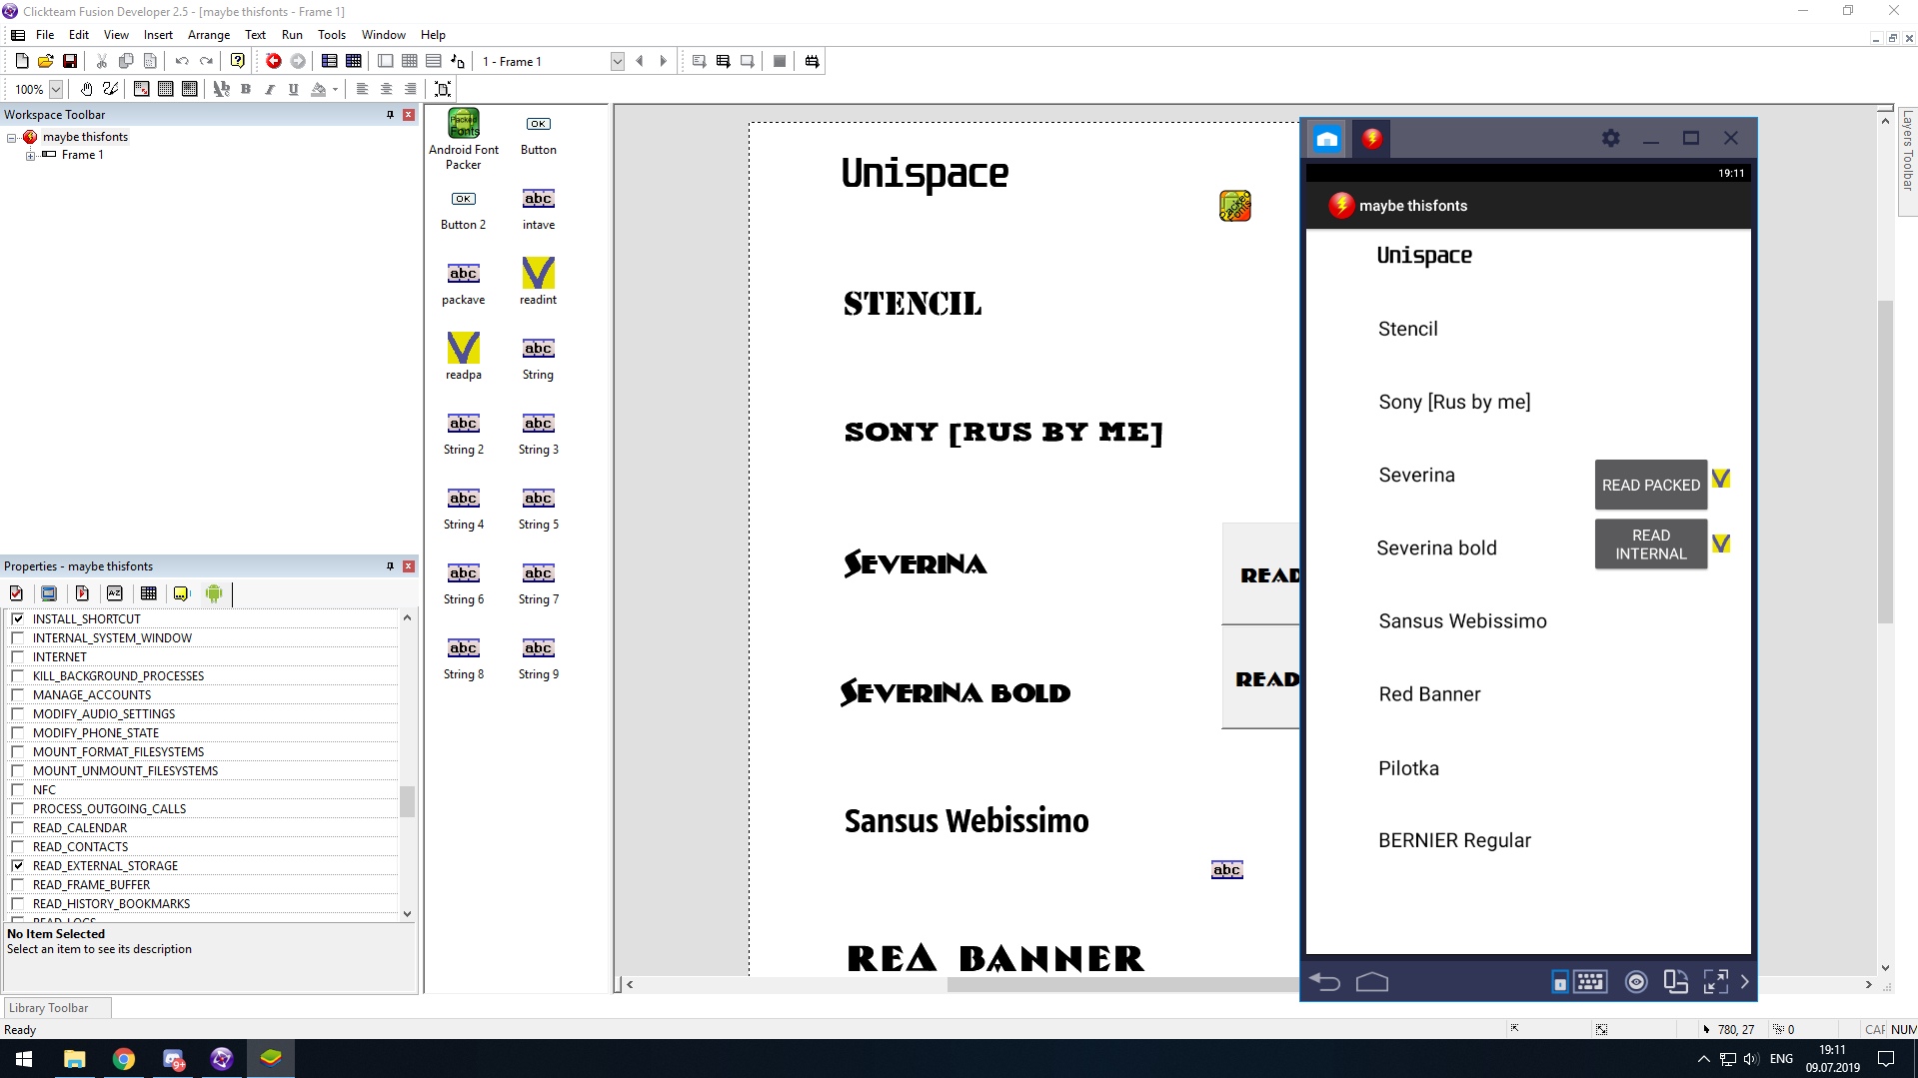
Task: Click the red back arrow toolbar icon
Action: tap(273, 61)
